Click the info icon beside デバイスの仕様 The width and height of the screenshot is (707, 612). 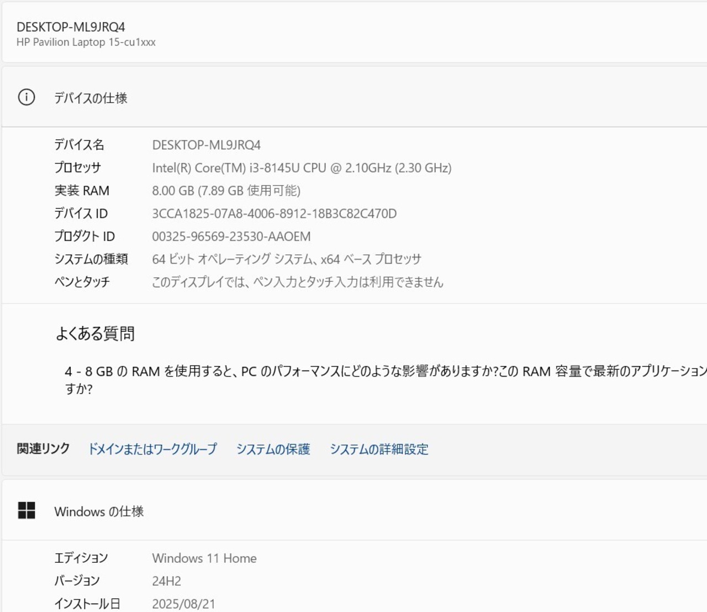pyautogui.click(x=27, y=97)
